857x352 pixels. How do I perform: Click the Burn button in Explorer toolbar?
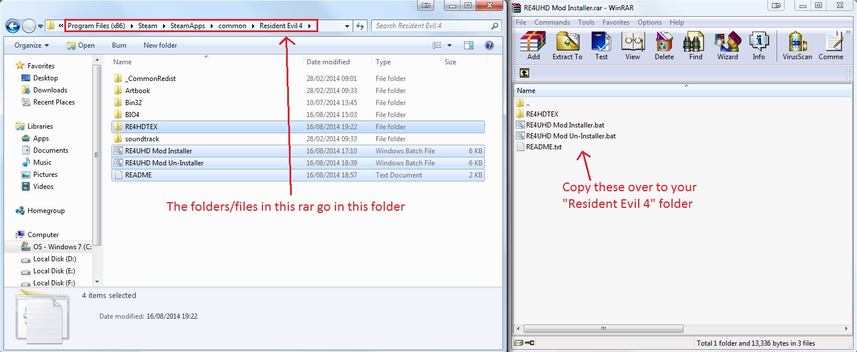(119, 45)
